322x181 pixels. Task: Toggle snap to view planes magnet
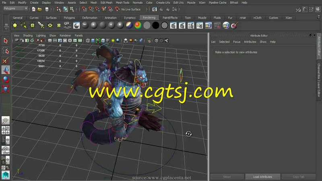110,9
